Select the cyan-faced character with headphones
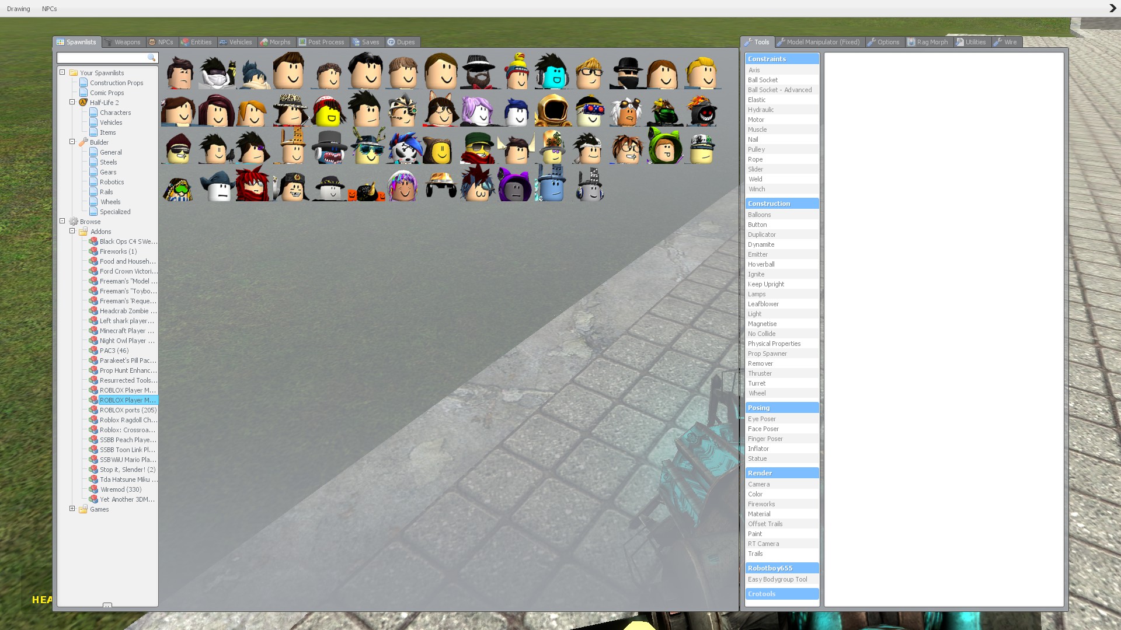Image resolution: width=1121 pixels, height=630 pixels. 553,71
